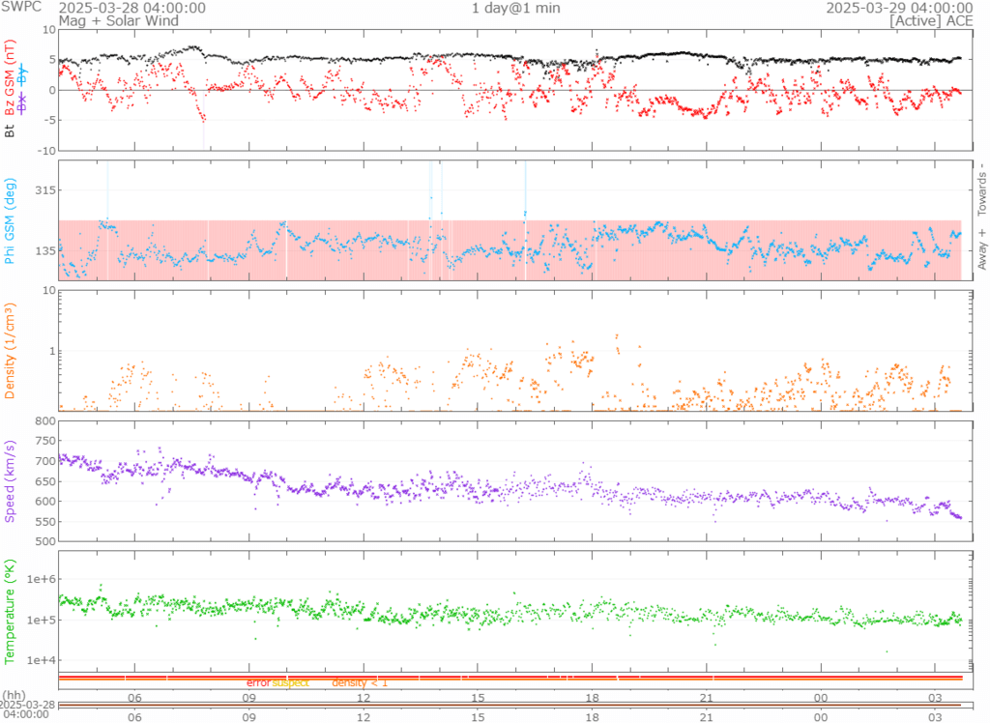The image size is (990, 723).
Task: Click the Density axis label
Action: click(x=11, y=352)
